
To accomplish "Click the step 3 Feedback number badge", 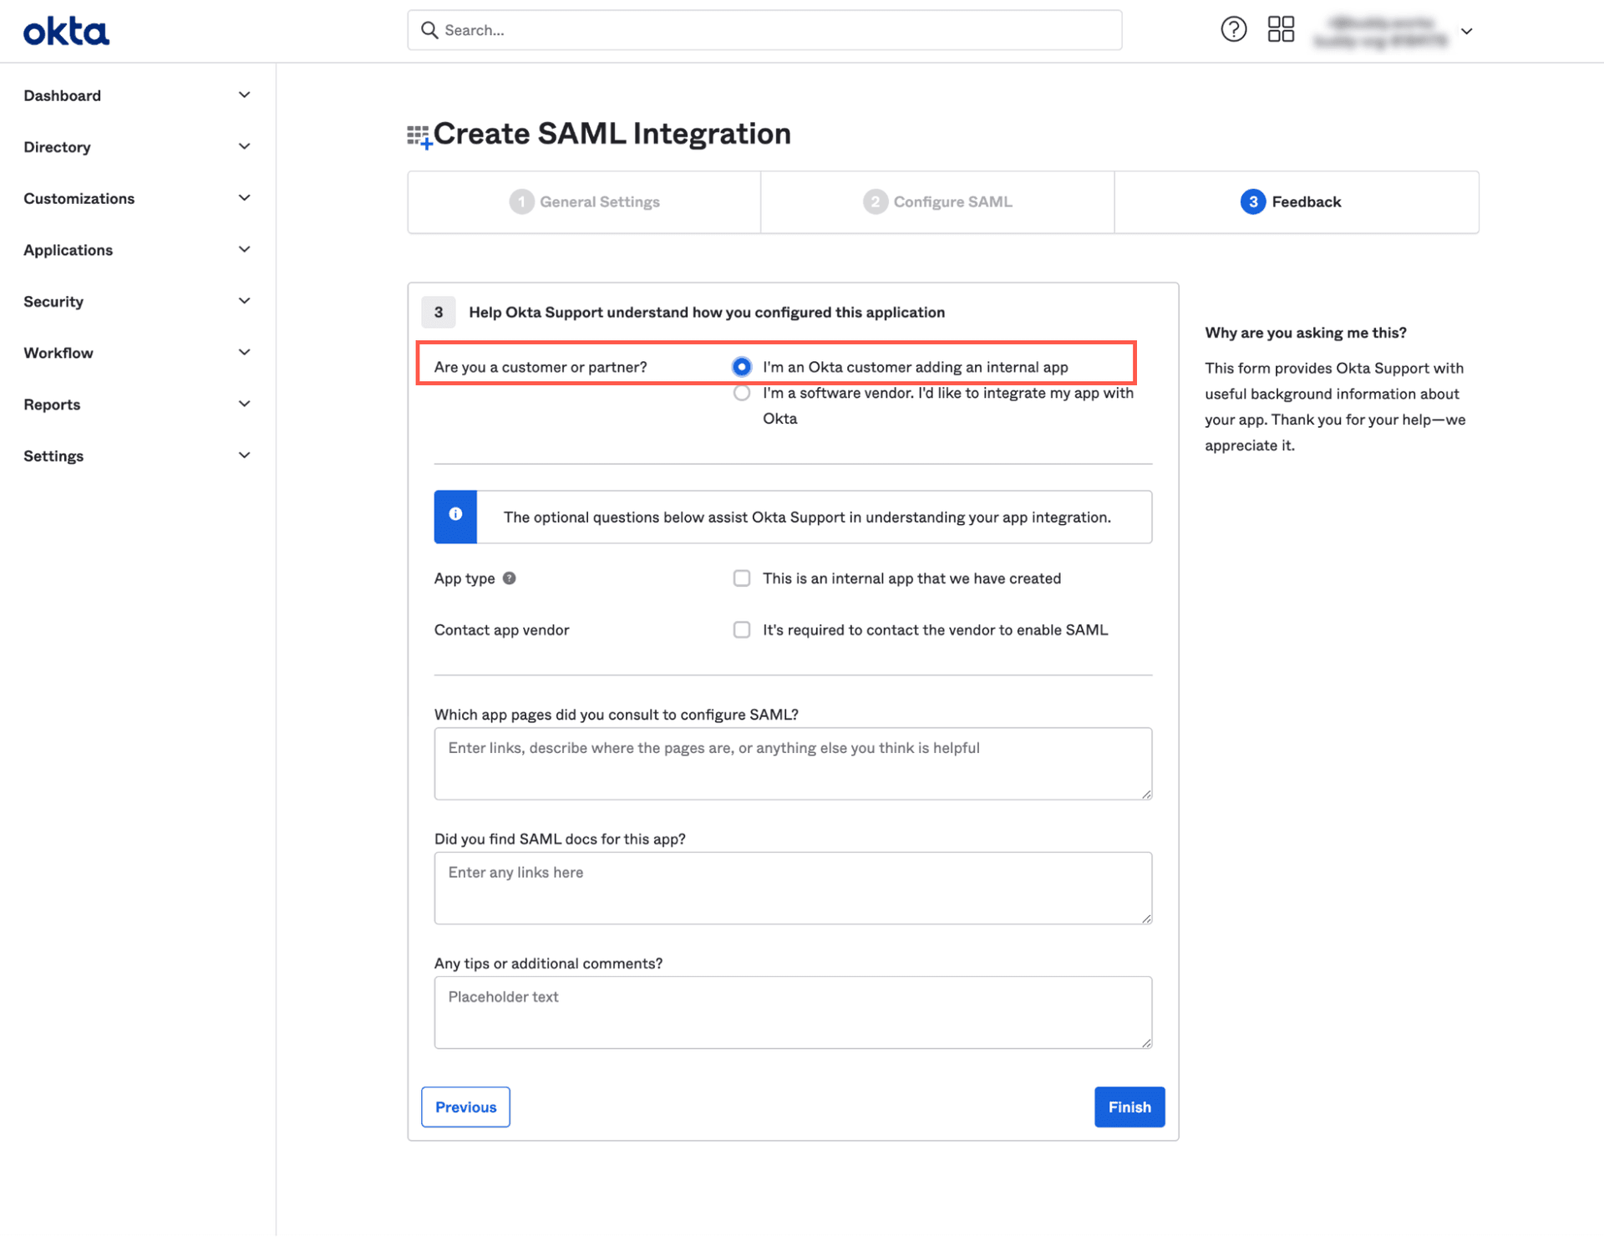I will pyautogui.click(x=1251, y=201).
